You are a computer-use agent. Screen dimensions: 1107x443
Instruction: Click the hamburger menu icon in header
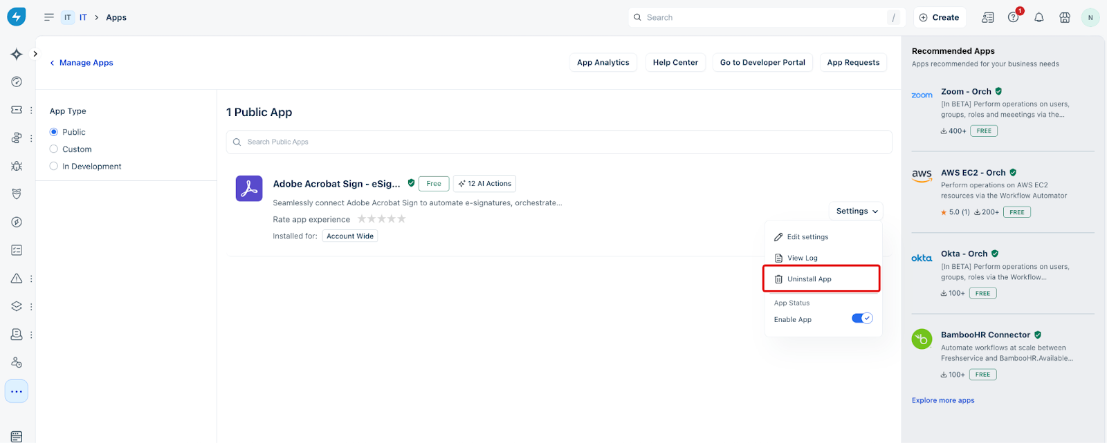49,17
